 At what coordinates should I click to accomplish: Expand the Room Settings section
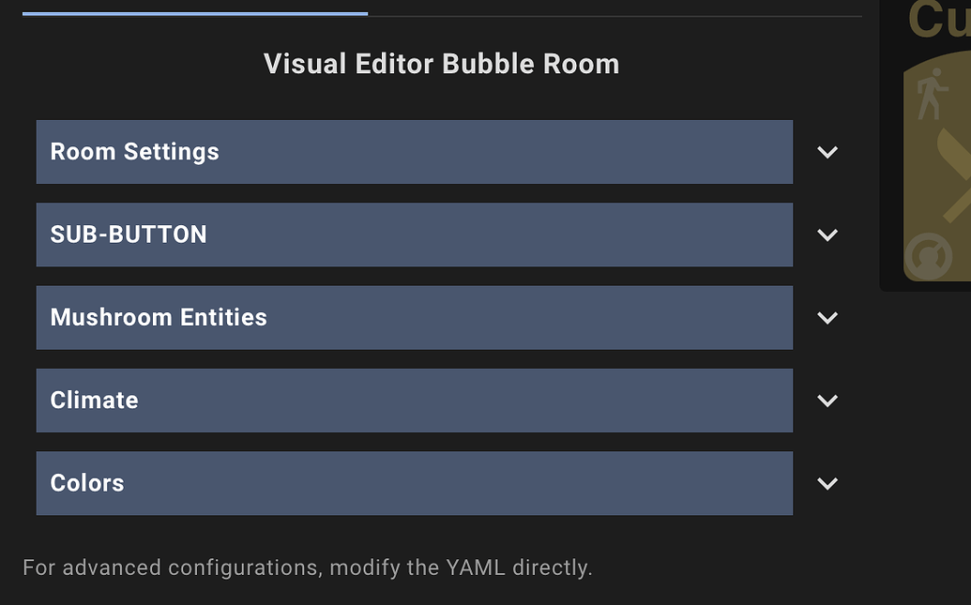point(415,151)
